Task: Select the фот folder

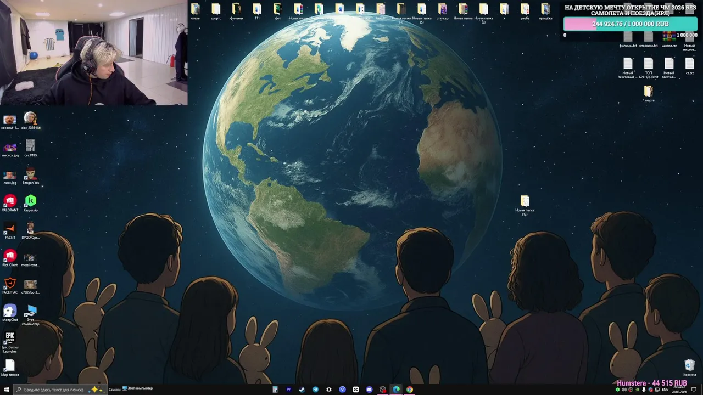Action: [278, 12]
